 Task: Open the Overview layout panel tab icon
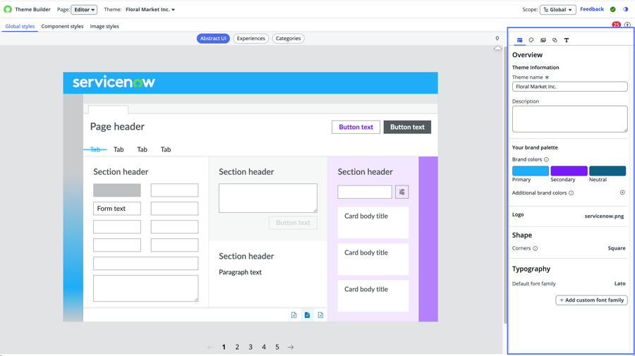(x=519, y=40)
